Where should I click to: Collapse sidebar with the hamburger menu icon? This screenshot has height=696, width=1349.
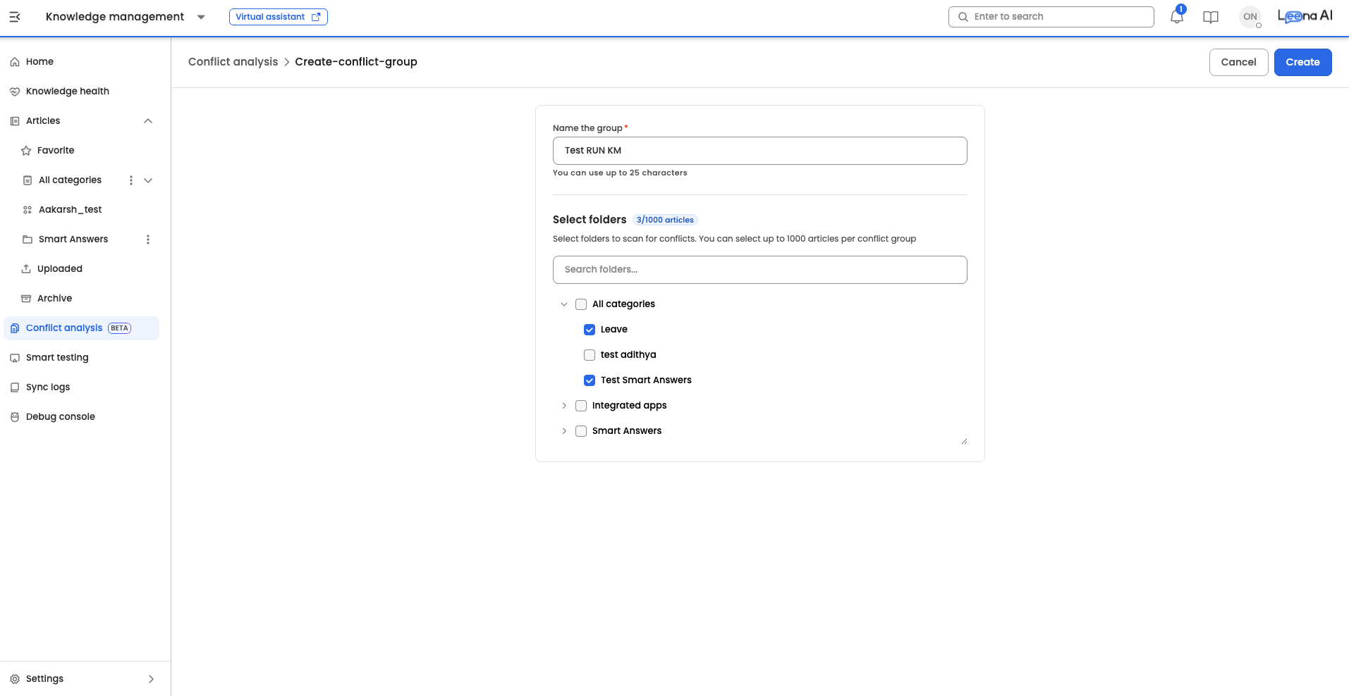15,17
